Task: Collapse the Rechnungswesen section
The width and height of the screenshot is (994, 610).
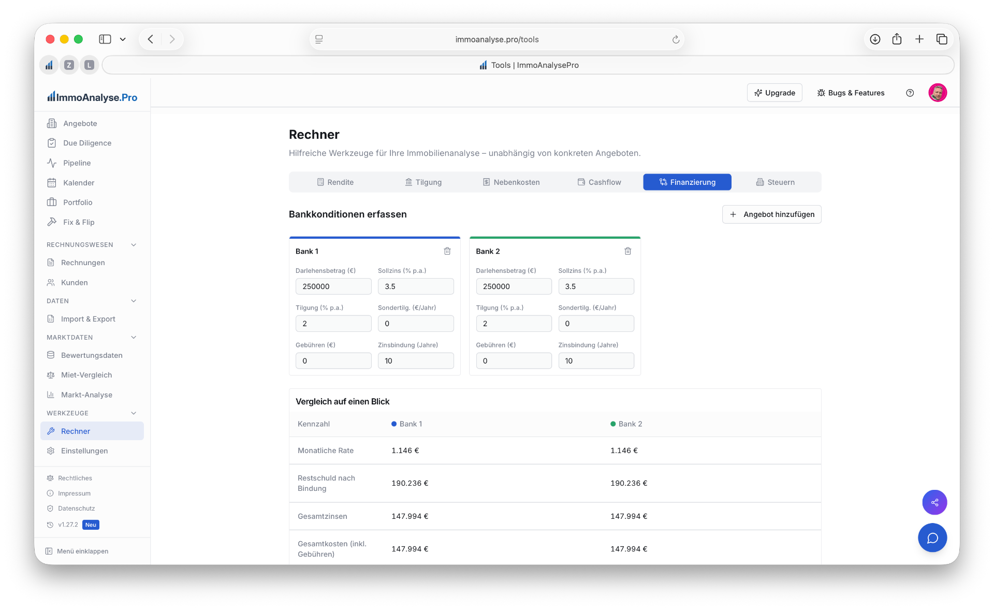Action: click(134, 244)
